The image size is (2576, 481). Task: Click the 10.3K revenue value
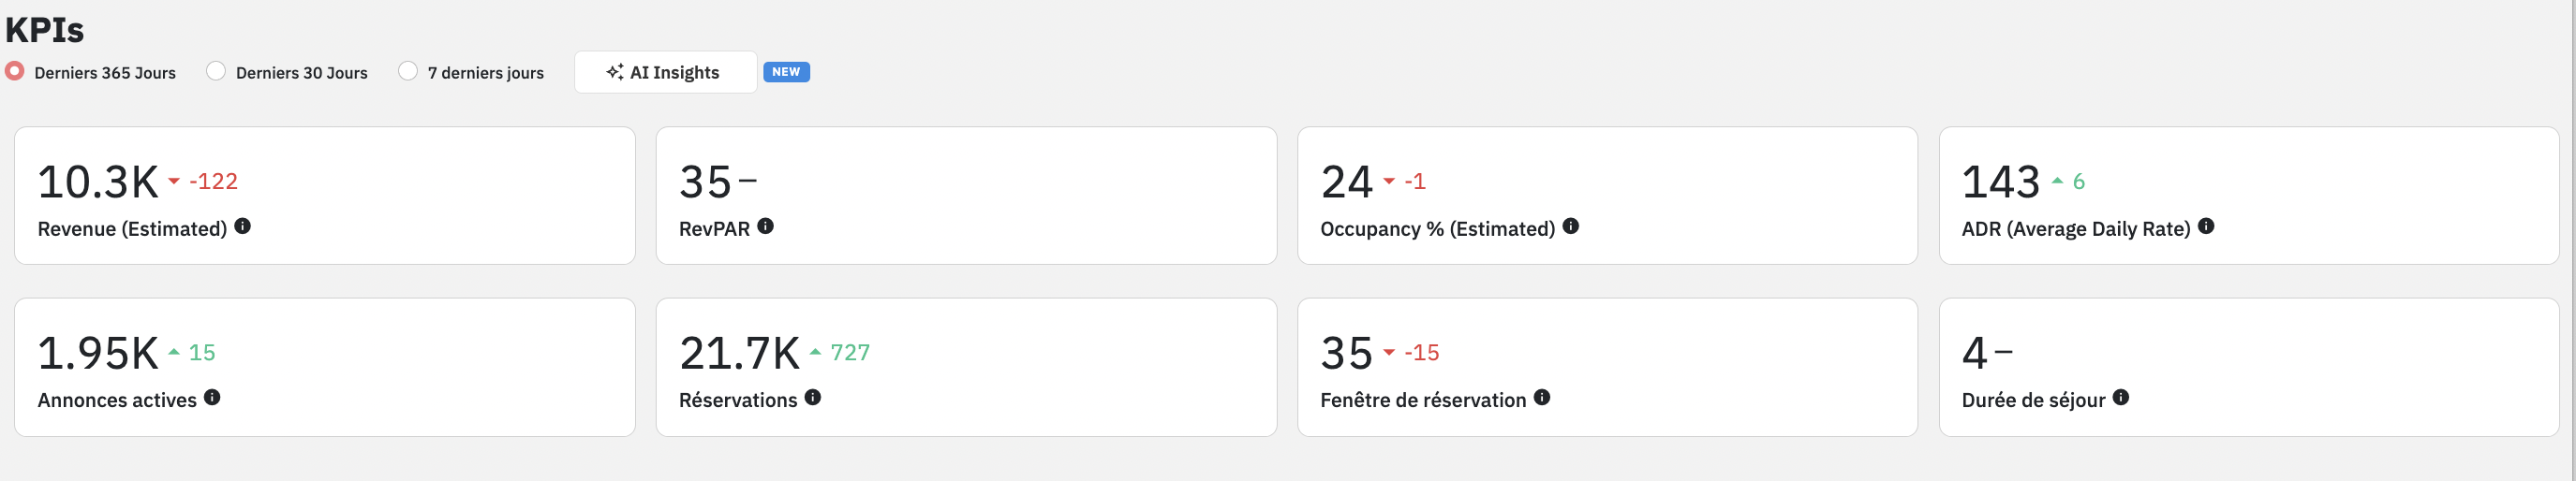(x=98, y=182)
